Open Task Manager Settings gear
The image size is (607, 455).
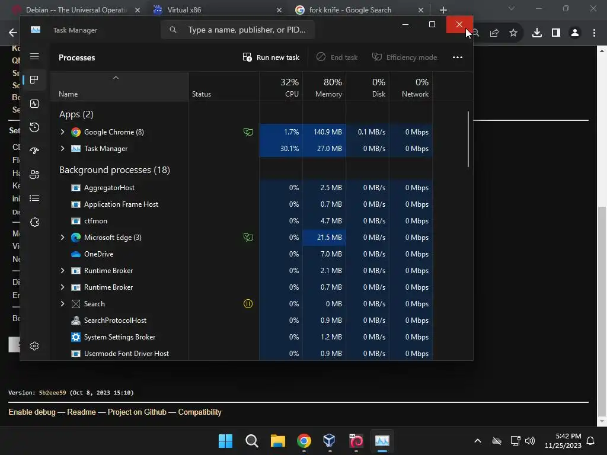click(x=34, y=346)
